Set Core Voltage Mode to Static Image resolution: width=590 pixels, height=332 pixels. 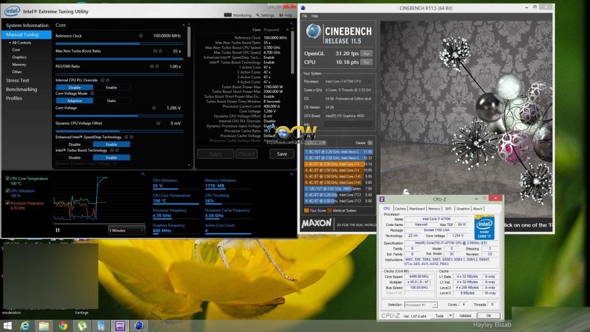coord(111,100)
